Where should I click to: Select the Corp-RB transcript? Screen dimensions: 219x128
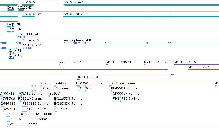10,27
